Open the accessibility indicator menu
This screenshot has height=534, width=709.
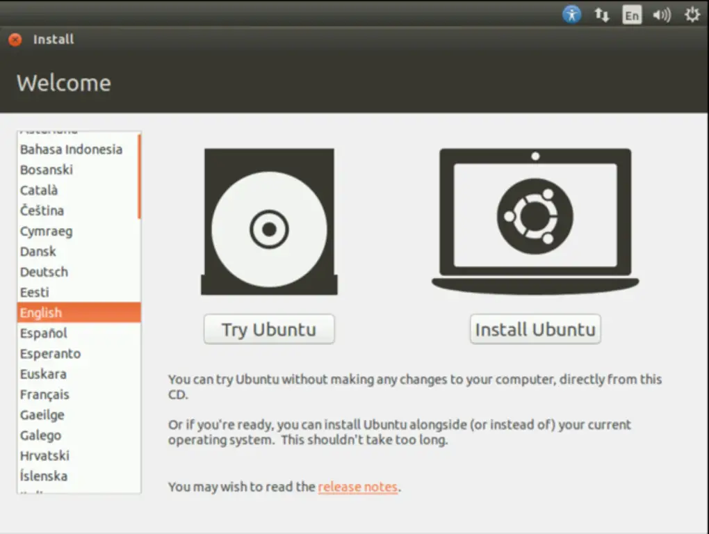571,14
